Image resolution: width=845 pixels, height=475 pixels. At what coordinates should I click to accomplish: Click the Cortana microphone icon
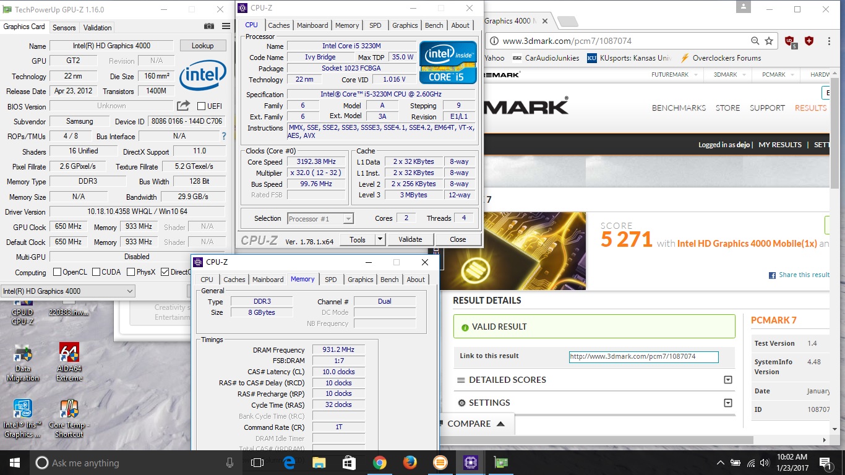tap(229, 463)
